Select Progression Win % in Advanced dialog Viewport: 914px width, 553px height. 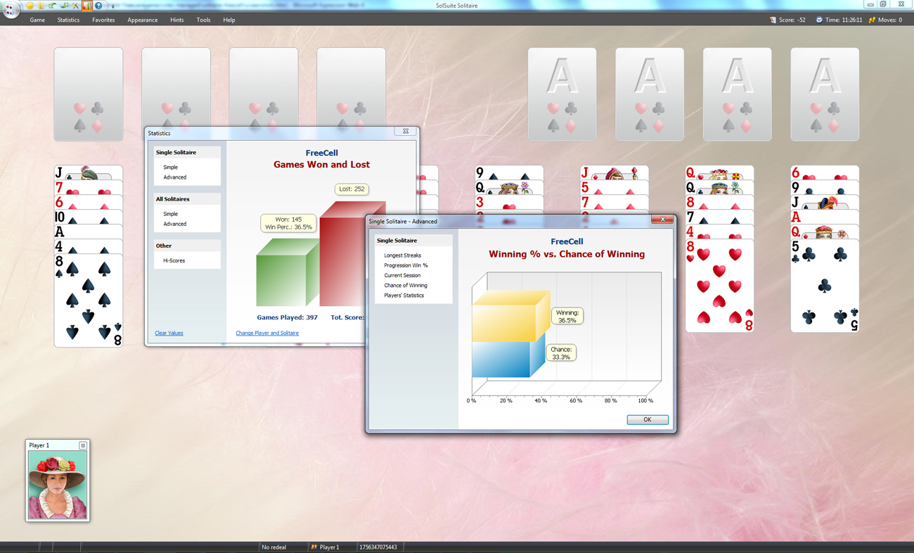click(406, 265)
